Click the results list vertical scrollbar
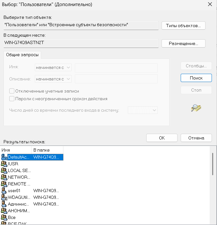The image size is (217, 225). tap(213, 163)
